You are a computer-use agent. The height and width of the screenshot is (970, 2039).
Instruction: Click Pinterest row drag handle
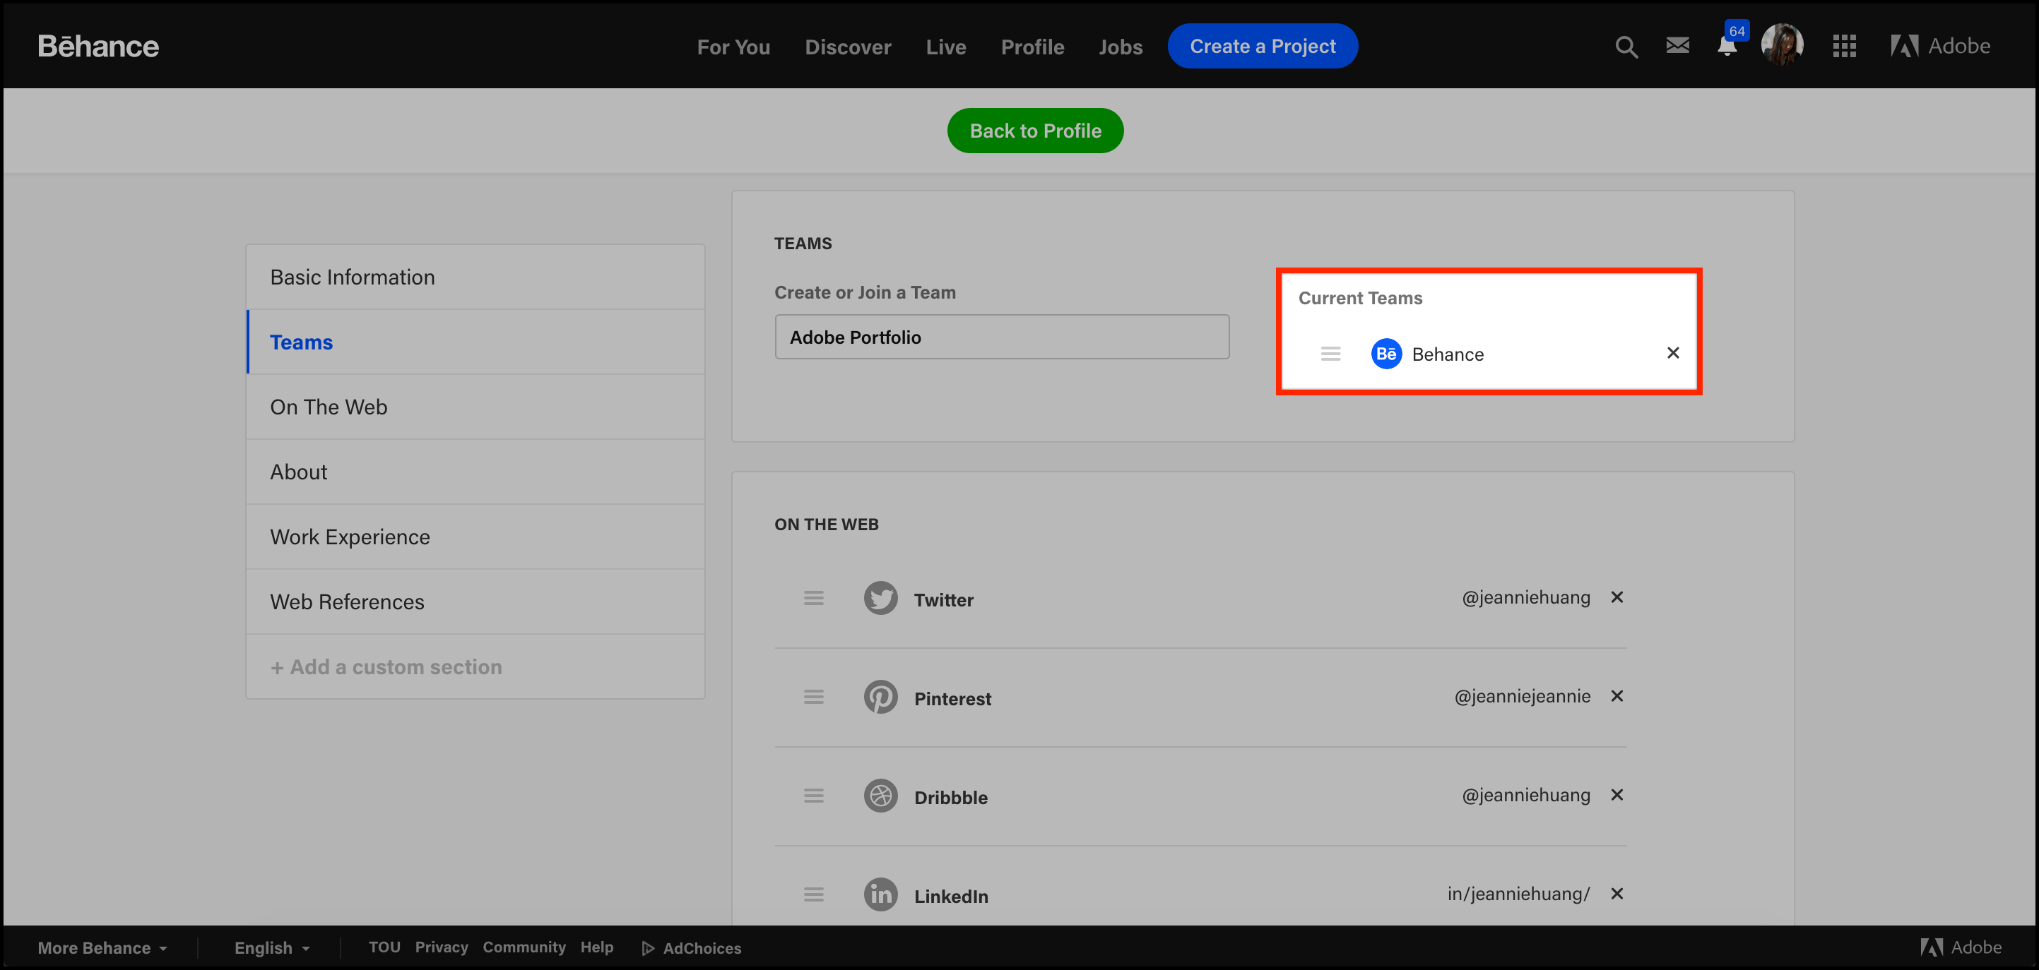[x=812, y=697]
